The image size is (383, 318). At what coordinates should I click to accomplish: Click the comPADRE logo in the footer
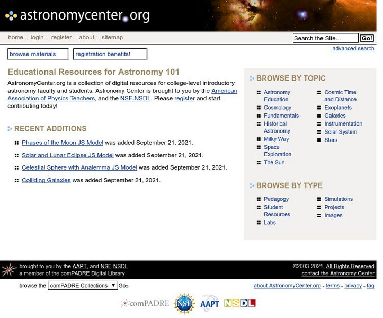coord(145,303)
